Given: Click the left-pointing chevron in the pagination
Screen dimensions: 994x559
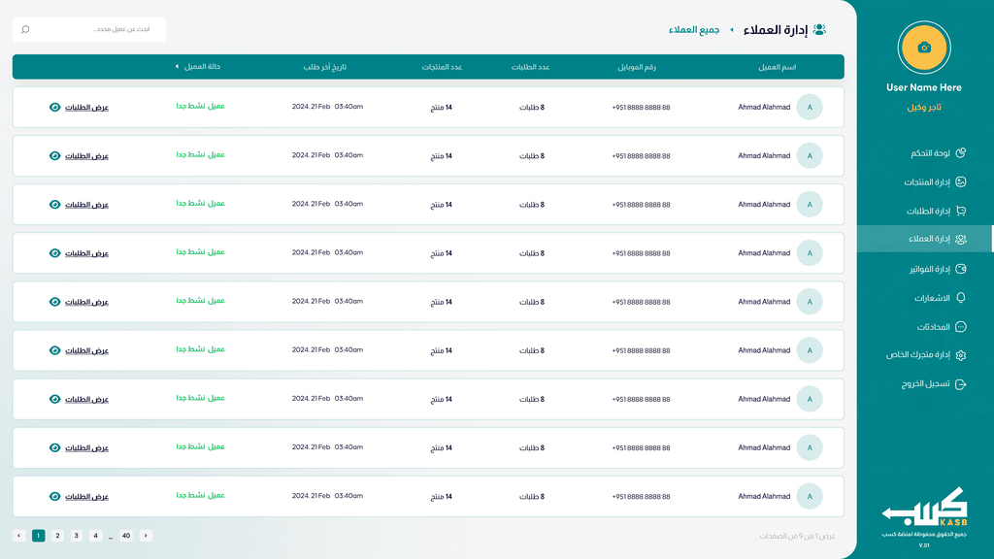Looking at the screenshot, I should point(19,536).
